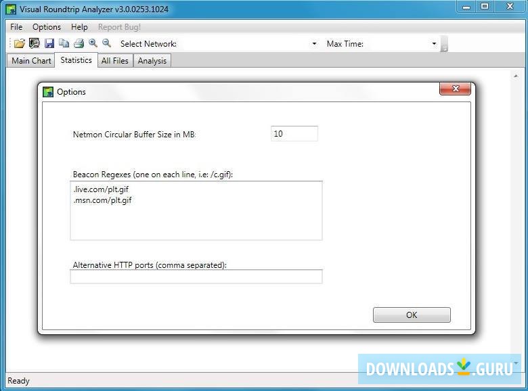Open the Analysis tab
Screen dimensions: 528x391
152,61
